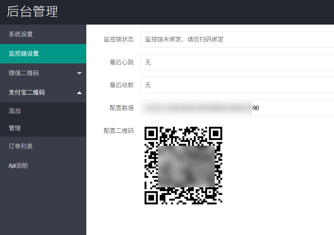Open the Api说明 page

click(43, 166)
